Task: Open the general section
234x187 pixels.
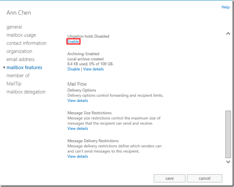Action: pos(14,27)
